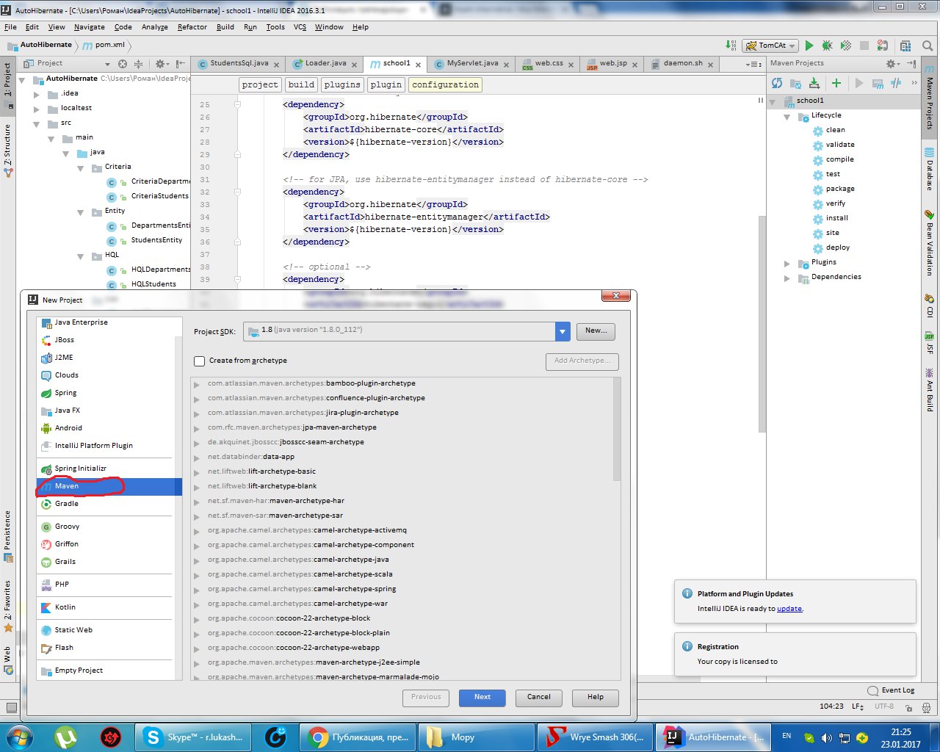The width and height of the screenshot is (940, 752).
Task: Collapse the Criteria package in project tree
Action: coord(81,167)
